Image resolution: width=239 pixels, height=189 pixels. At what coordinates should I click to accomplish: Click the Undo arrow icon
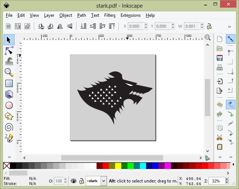[220, 105]
